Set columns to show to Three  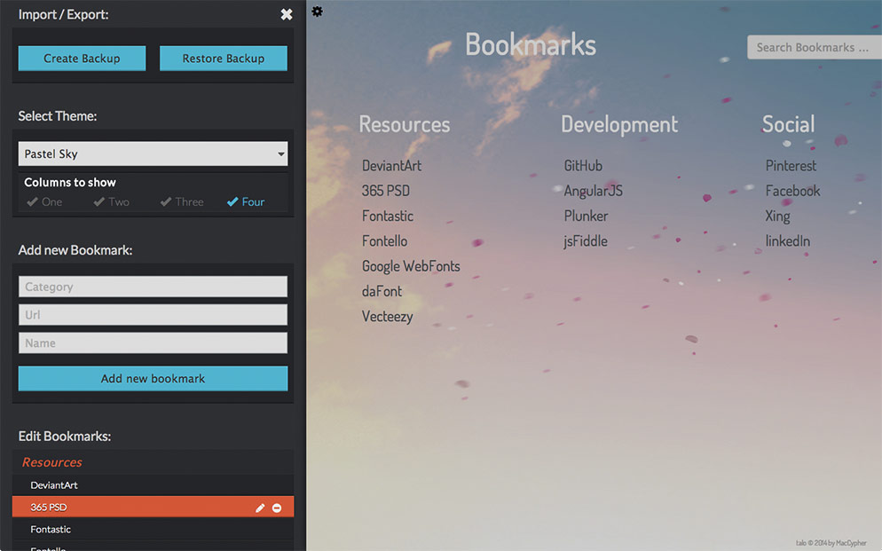point(182,201)
